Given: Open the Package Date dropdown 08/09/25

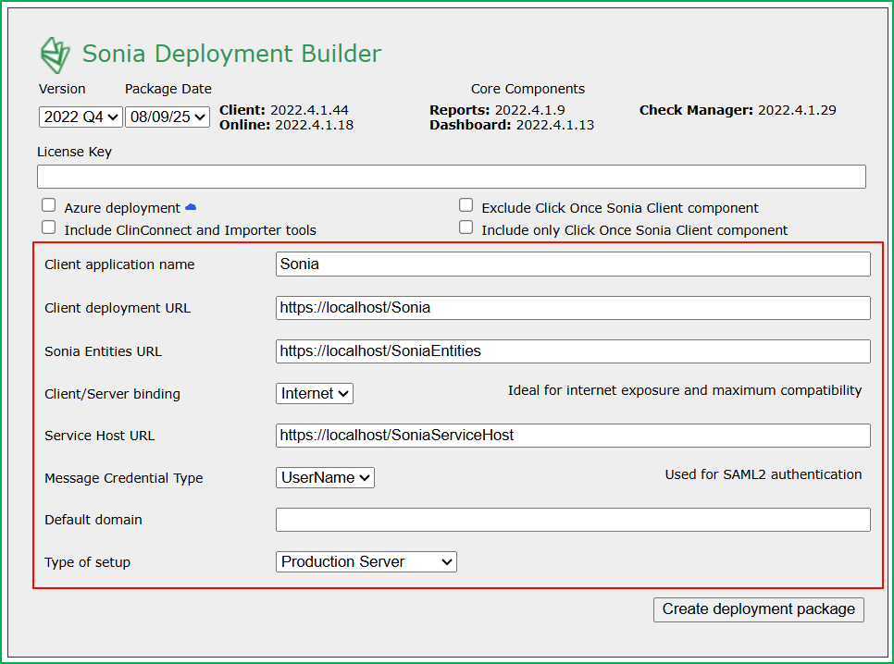Looking at the screenshot, I should pyautogui.click(x=168, y=117).
